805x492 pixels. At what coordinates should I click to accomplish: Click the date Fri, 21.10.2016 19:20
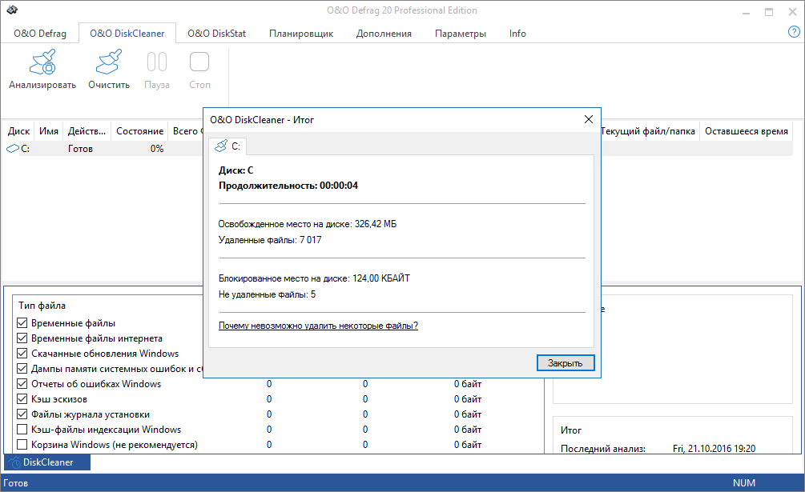[714, 449]
